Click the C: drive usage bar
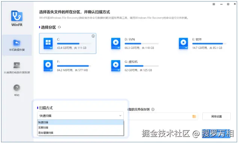The height and width of the screenshot is (143, 239). point(74,44)
